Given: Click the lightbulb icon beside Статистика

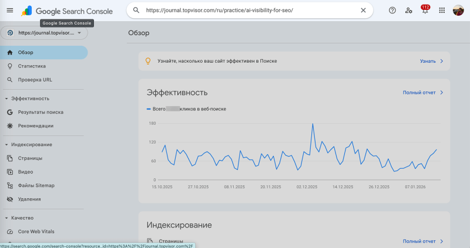Looking at the screenshot, I should 10,66.
